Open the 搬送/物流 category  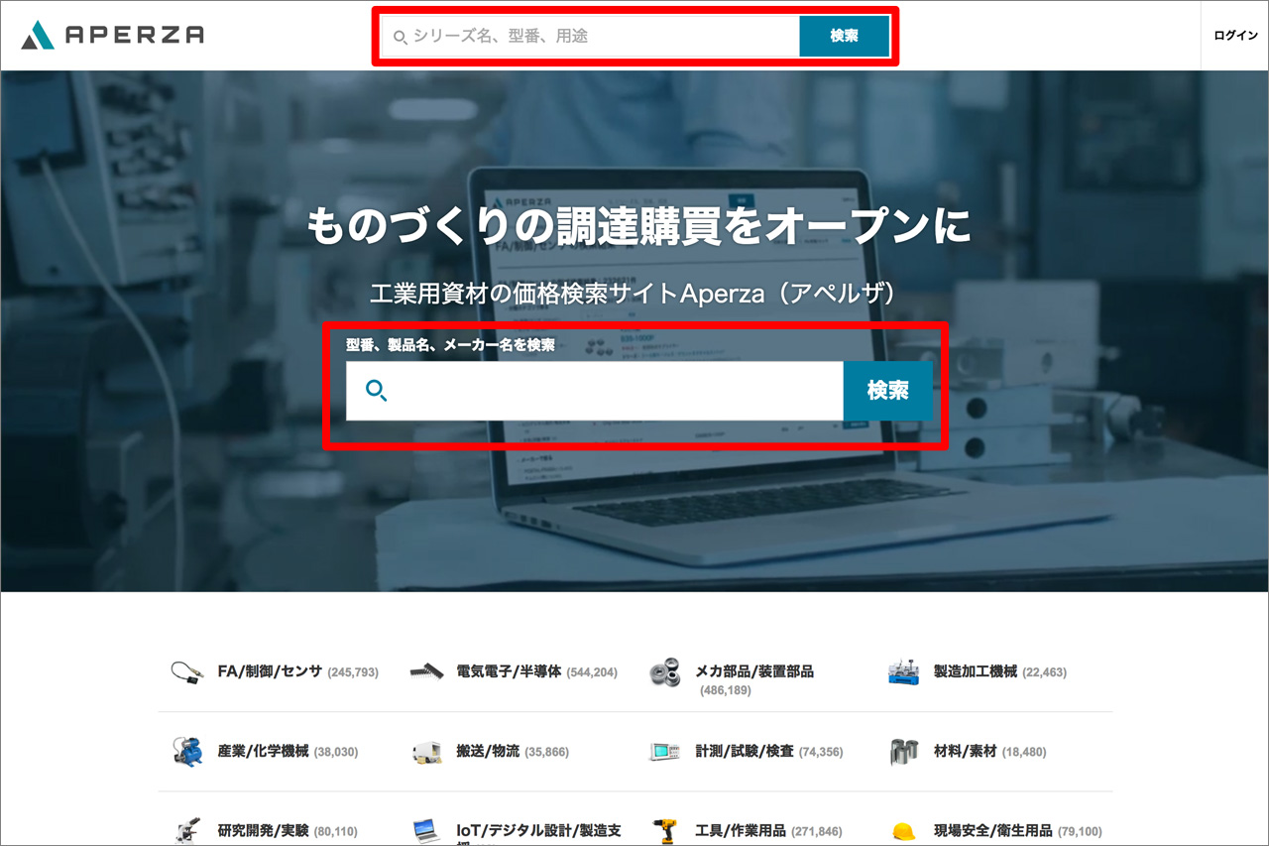(488, 752)
